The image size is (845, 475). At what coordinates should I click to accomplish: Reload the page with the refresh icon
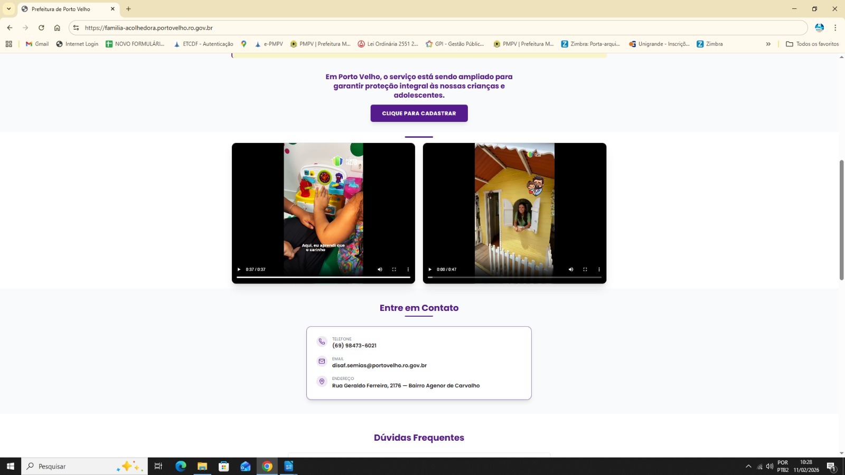tap(41, 27)
